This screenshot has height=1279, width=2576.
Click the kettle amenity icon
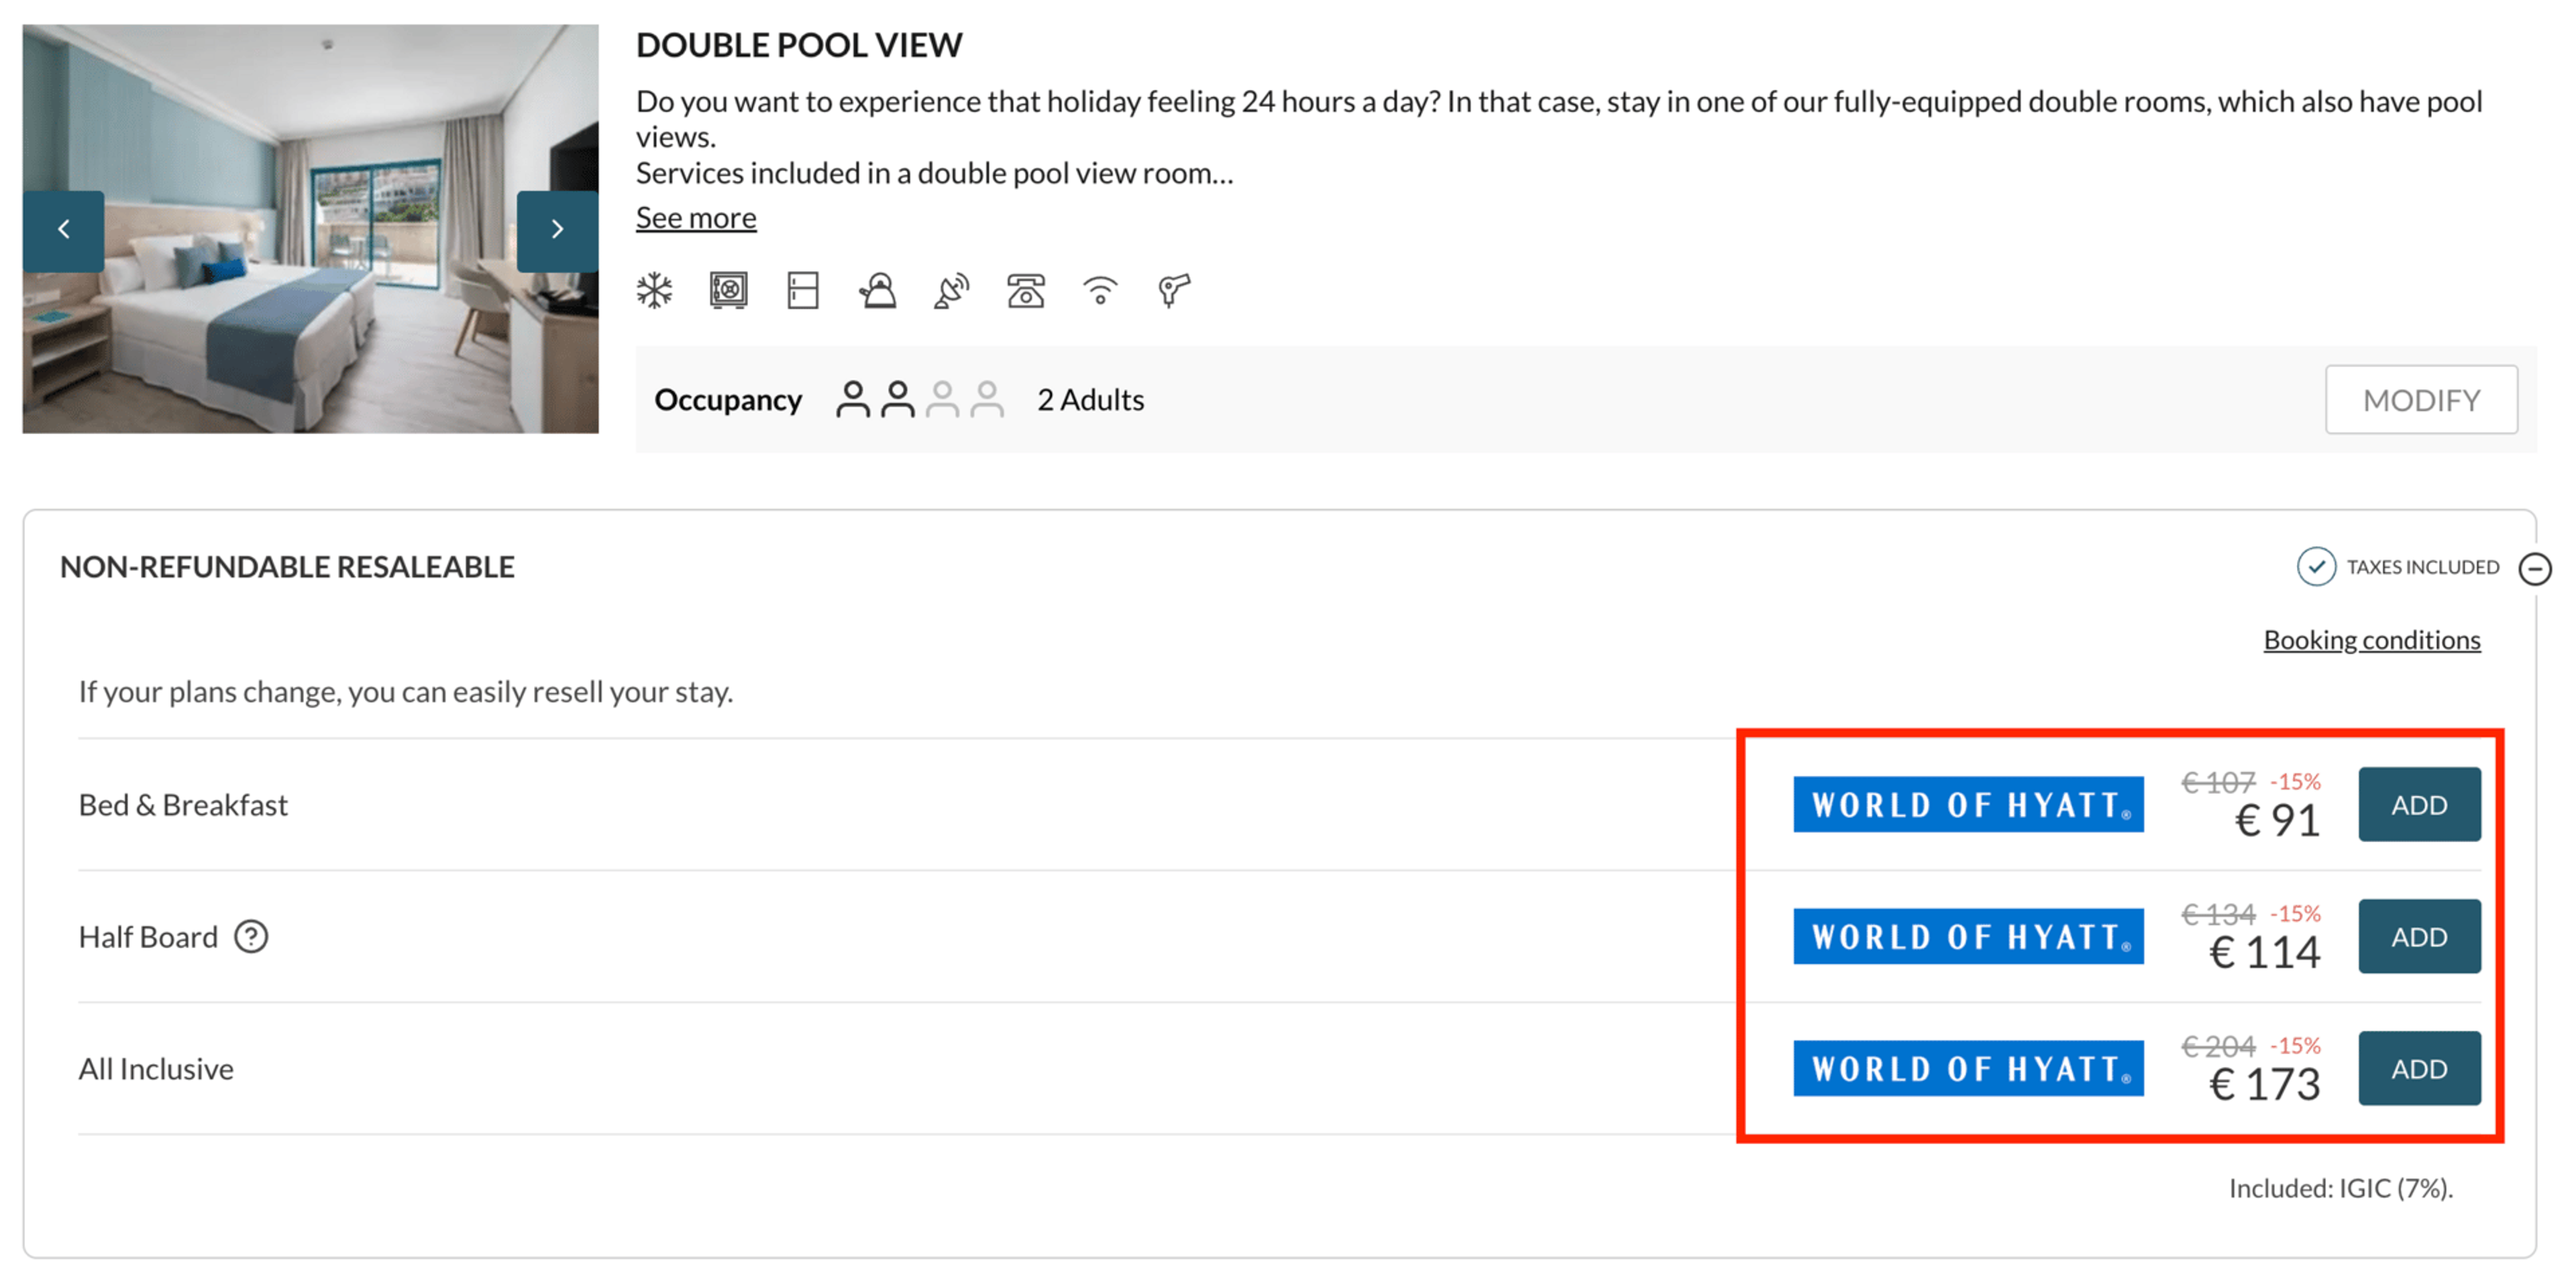pos(878,291)
